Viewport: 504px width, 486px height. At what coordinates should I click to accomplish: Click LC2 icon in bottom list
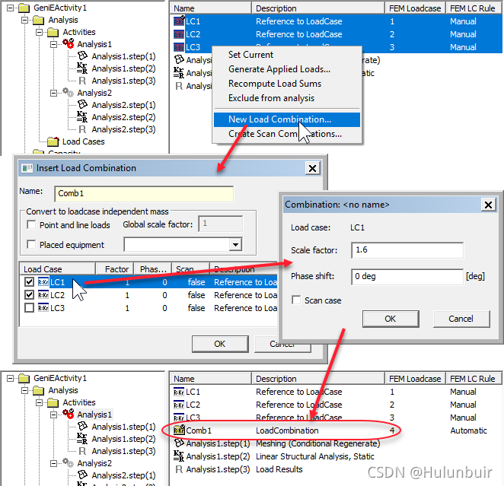pos(179,405)
